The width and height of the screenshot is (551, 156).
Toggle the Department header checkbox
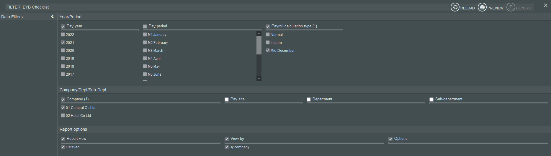(309, 99)
